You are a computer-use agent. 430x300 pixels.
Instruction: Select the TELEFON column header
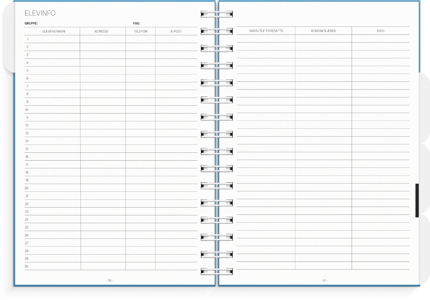point(140,31)
